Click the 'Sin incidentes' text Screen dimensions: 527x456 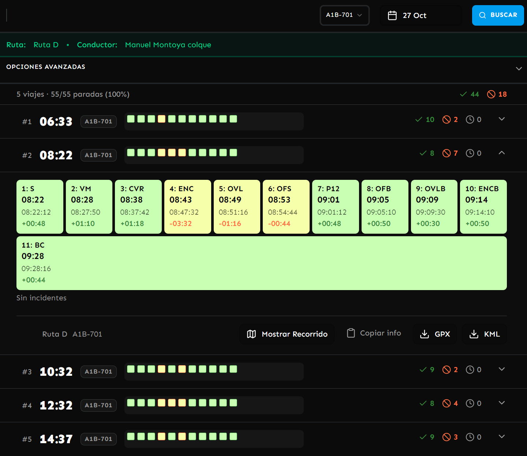[41, 298]
